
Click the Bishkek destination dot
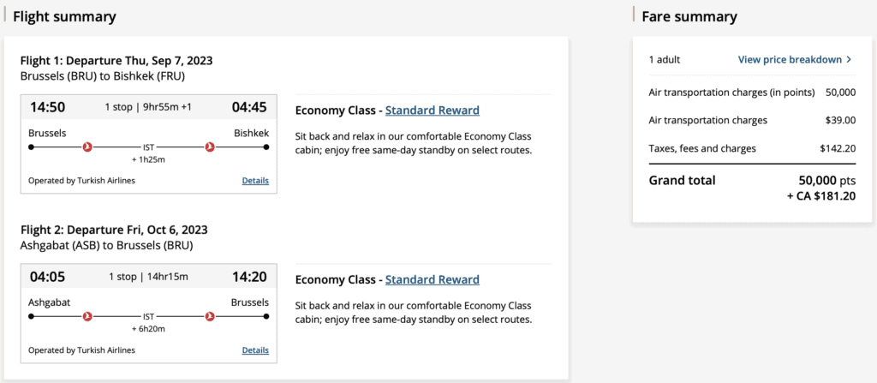point(265,147)
